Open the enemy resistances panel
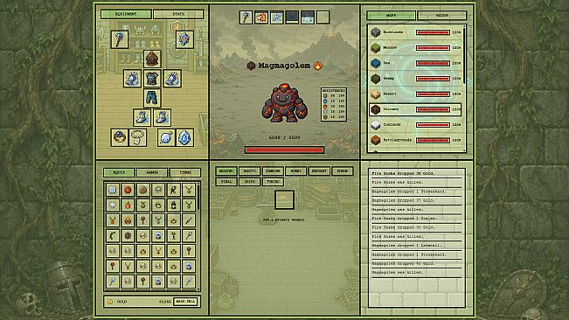Viewport: 569px width, 320px height. 334,104
